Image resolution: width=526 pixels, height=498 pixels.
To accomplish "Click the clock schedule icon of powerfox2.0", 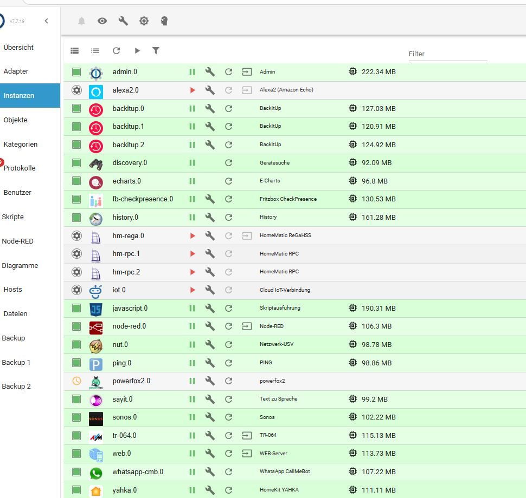I will (x=77, y=381).
